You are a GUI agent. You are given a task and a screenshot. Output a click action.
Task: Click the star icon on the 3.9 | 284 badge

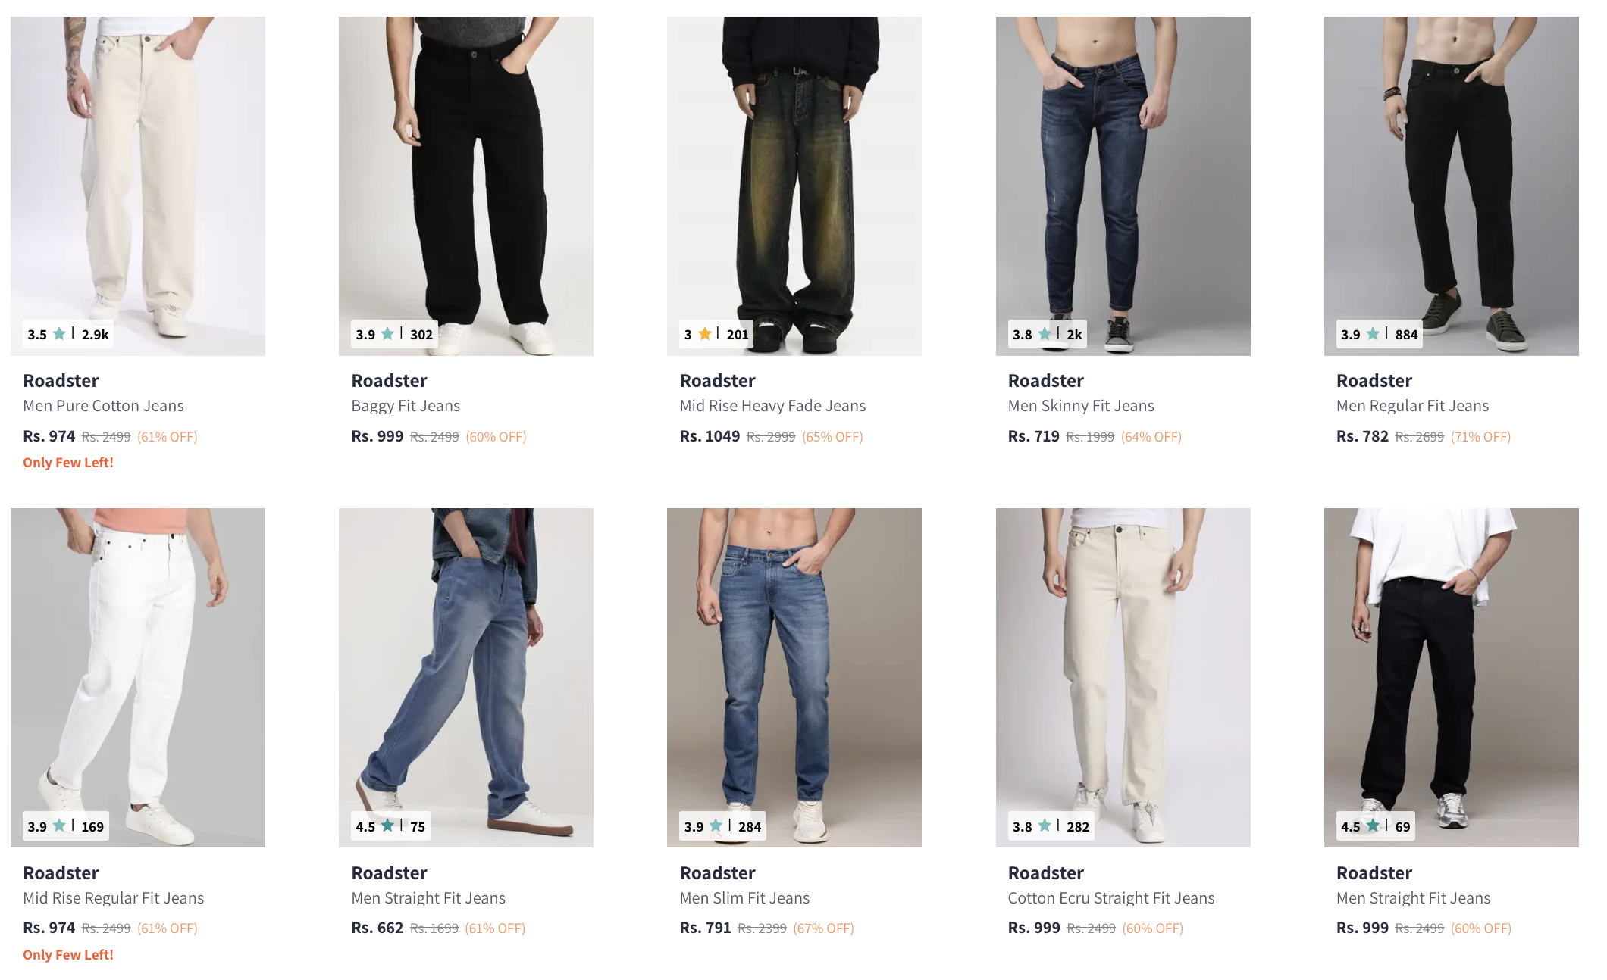tap(716, 826)
